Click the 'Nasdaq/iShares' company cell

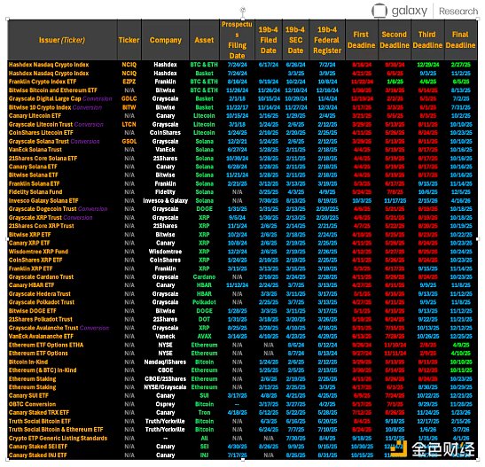point(166,362)
